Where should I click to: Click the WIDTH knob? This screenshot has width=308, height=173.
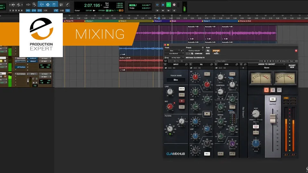point(256,114)
